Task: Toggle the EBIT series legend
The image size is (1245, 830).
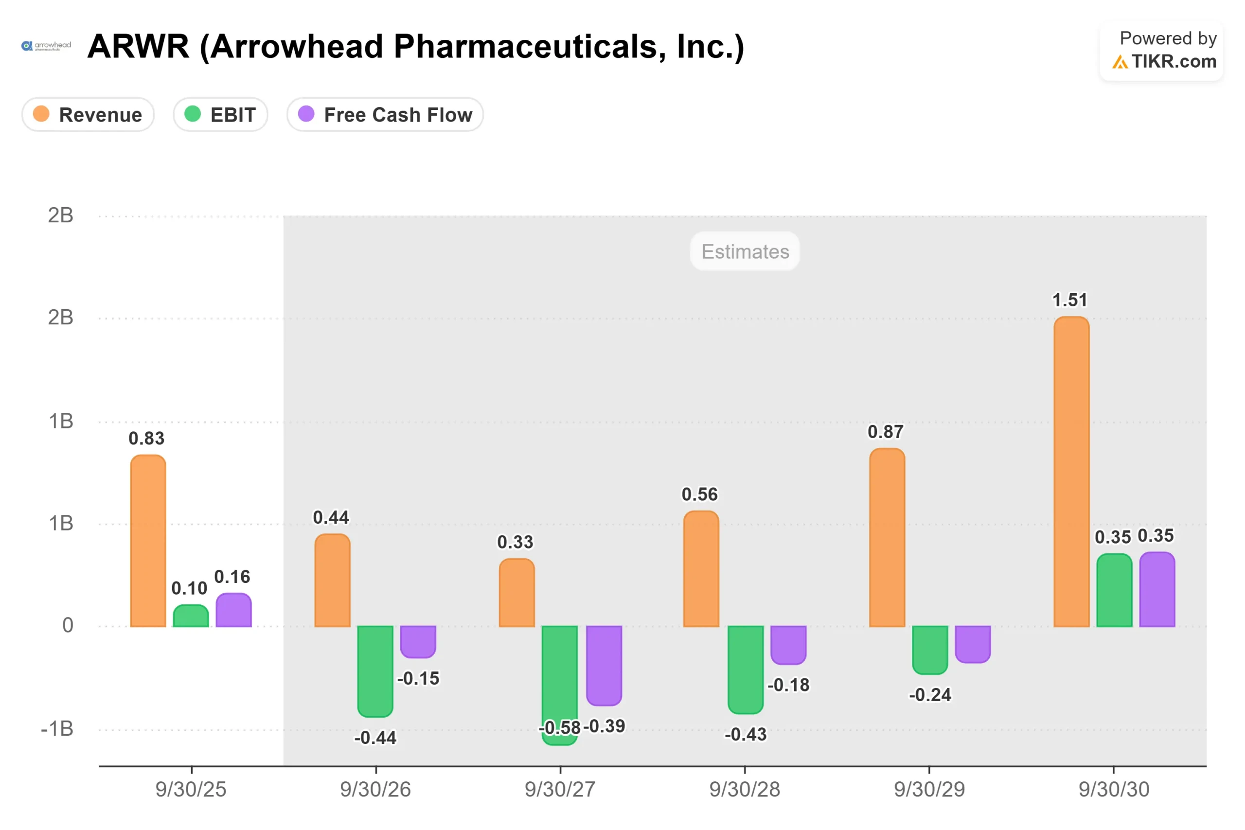Action: pos(220,114)
